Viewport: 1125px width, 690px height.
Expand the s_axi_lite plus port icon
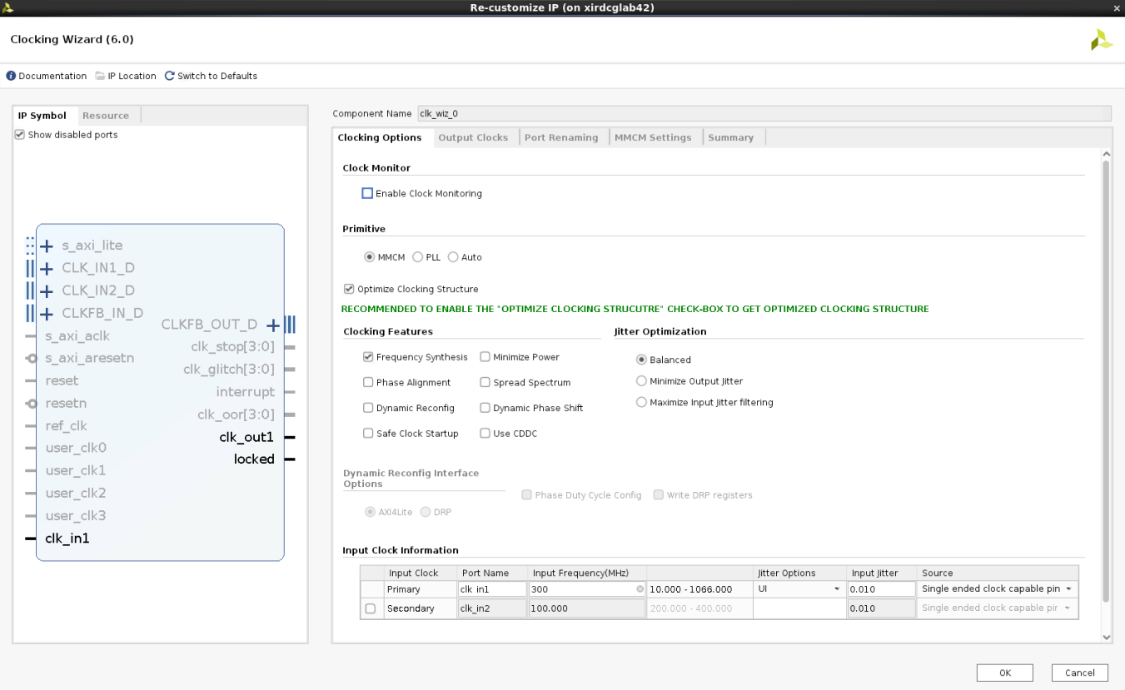(47, 246)
